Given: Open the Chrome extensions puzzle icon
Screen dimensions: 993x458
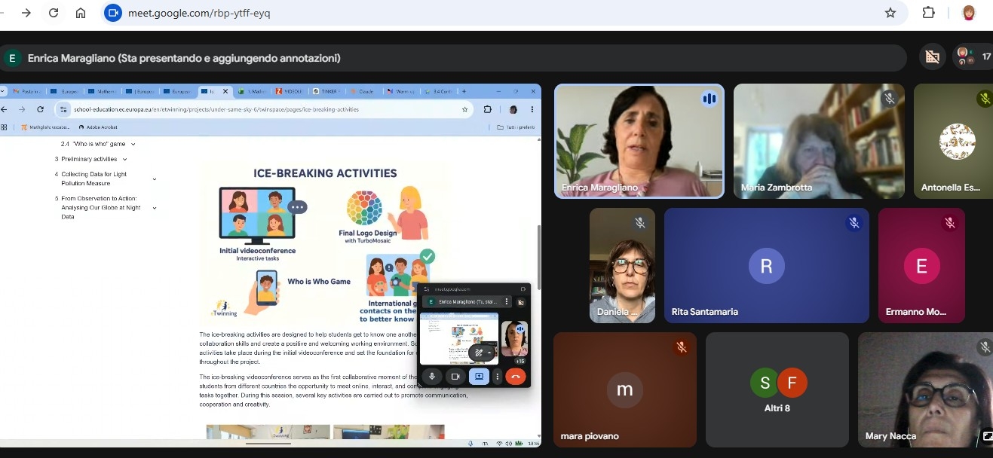Looking at the screenshot, I should coord(929,13).
